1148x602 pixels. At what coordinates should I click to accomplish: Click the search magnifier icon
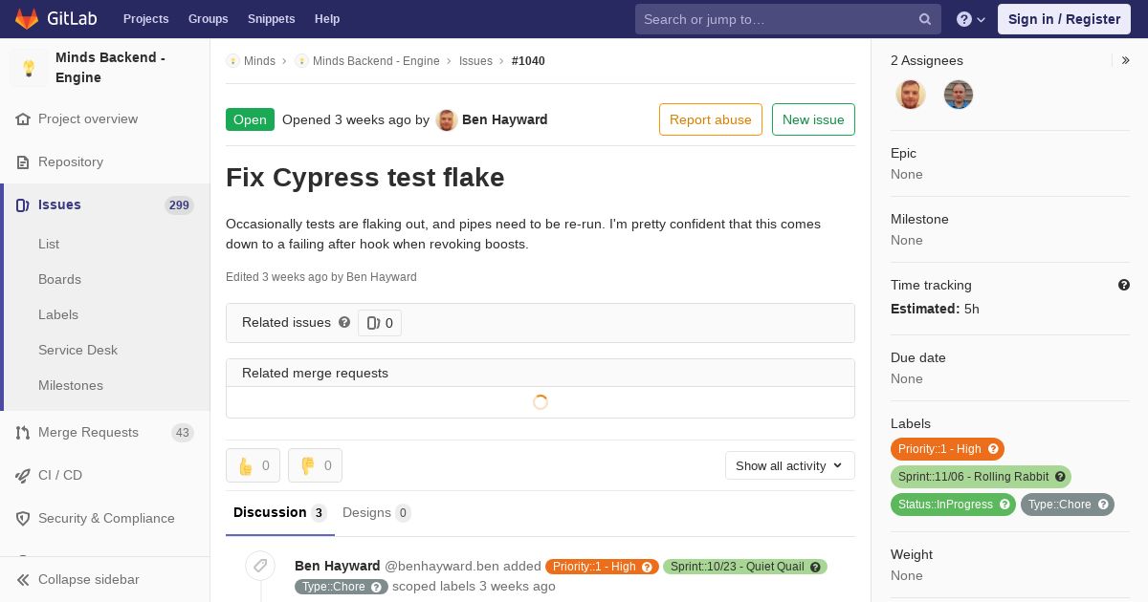point(925,19)
